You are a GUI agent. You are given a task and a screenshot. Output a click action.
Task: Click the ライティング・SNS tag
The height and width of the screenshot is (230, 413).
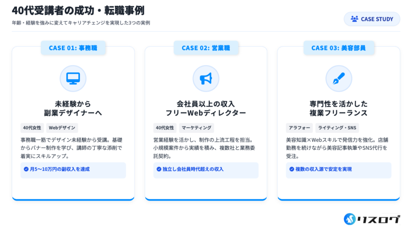click(337, 128)
